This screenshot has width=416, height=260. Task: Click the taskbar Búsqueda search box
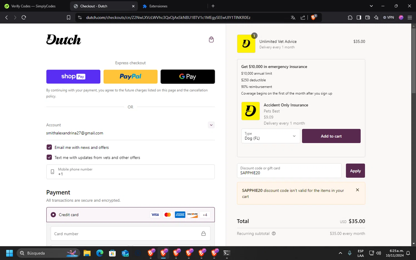pyautogui.click(x=49, y=253)
